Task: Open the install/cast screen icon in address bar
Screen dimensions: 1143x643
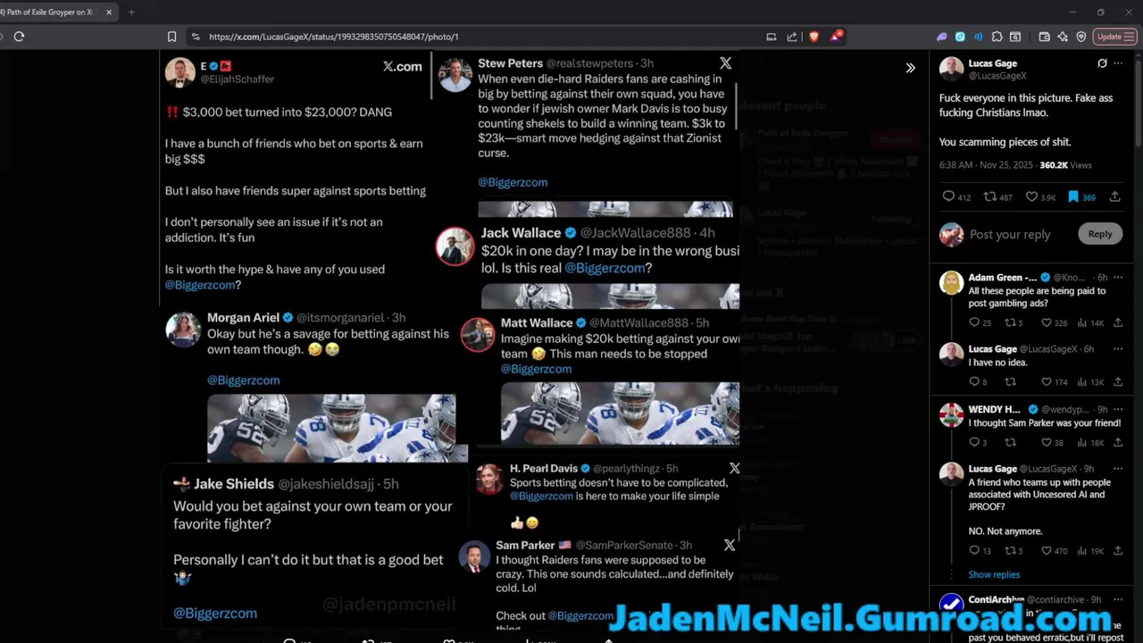Action: [771, 37]
